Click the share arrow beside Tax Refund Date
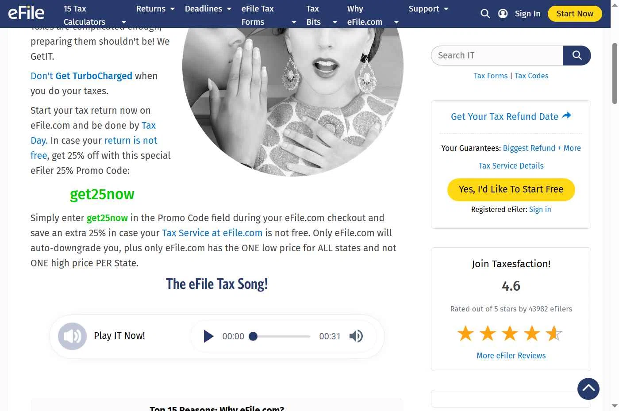This screenshot has width=619, height=411. (x=566, y=116)
